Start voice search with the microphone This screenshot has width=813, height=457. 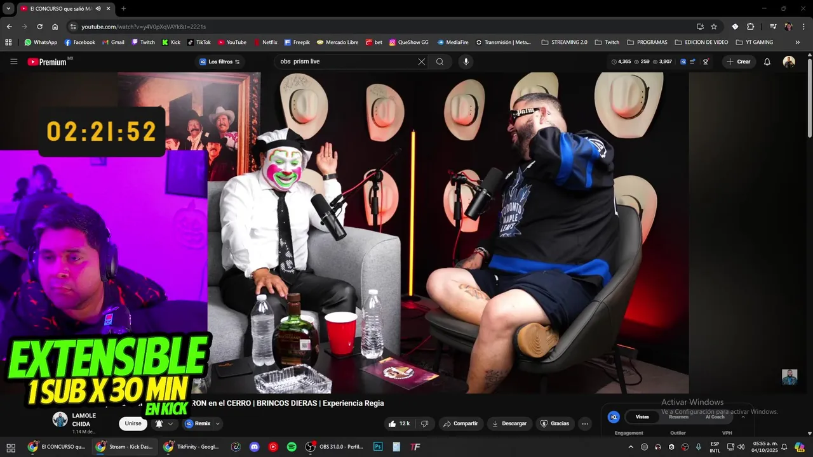(466, 62)
